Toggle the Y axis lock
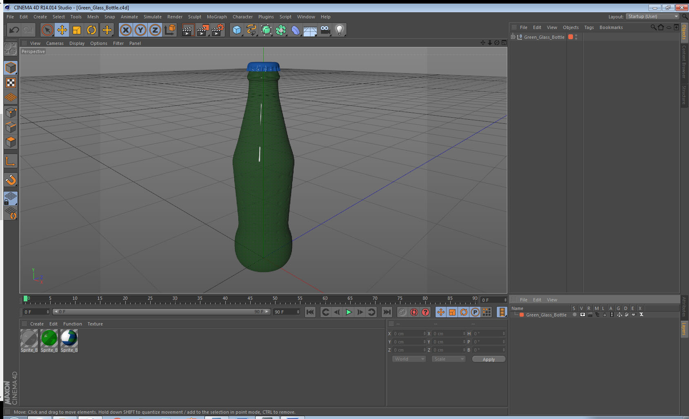The height and width of the screenshot is (419, 689). 140,30
